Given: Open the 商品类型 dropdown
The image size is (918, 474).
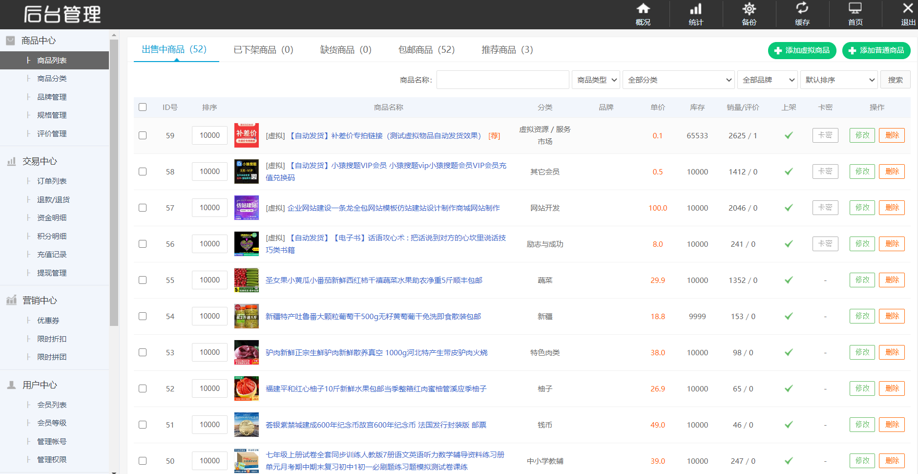Looking at the screenshot, I should click(x=596, y=80).
